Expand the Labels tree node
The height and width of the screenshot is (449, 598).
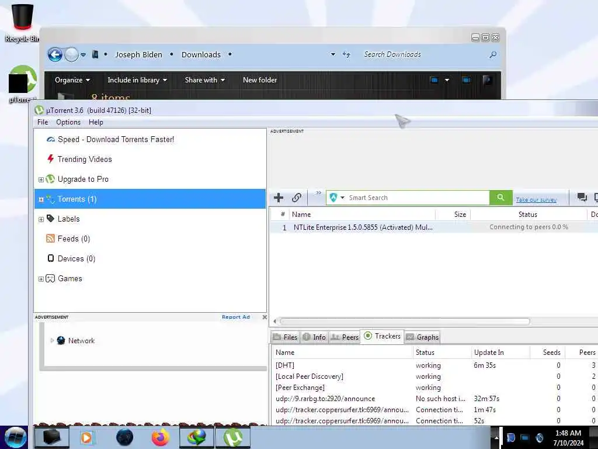tap(41, 219)
